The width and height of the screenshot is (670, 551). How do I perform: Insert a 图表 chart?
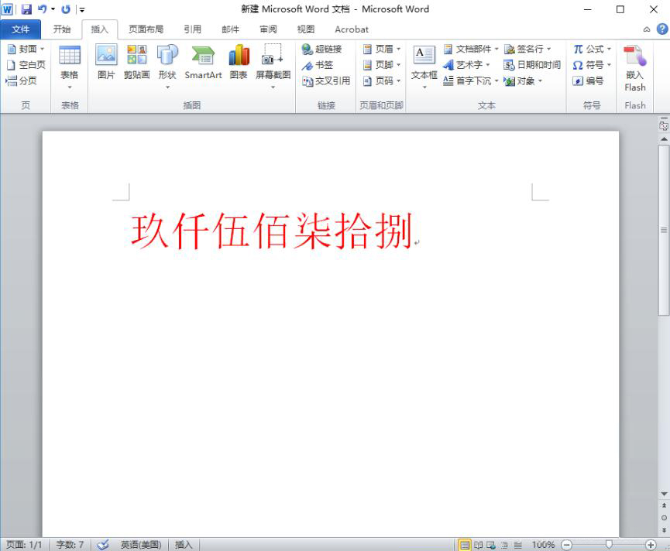point(239,62)
